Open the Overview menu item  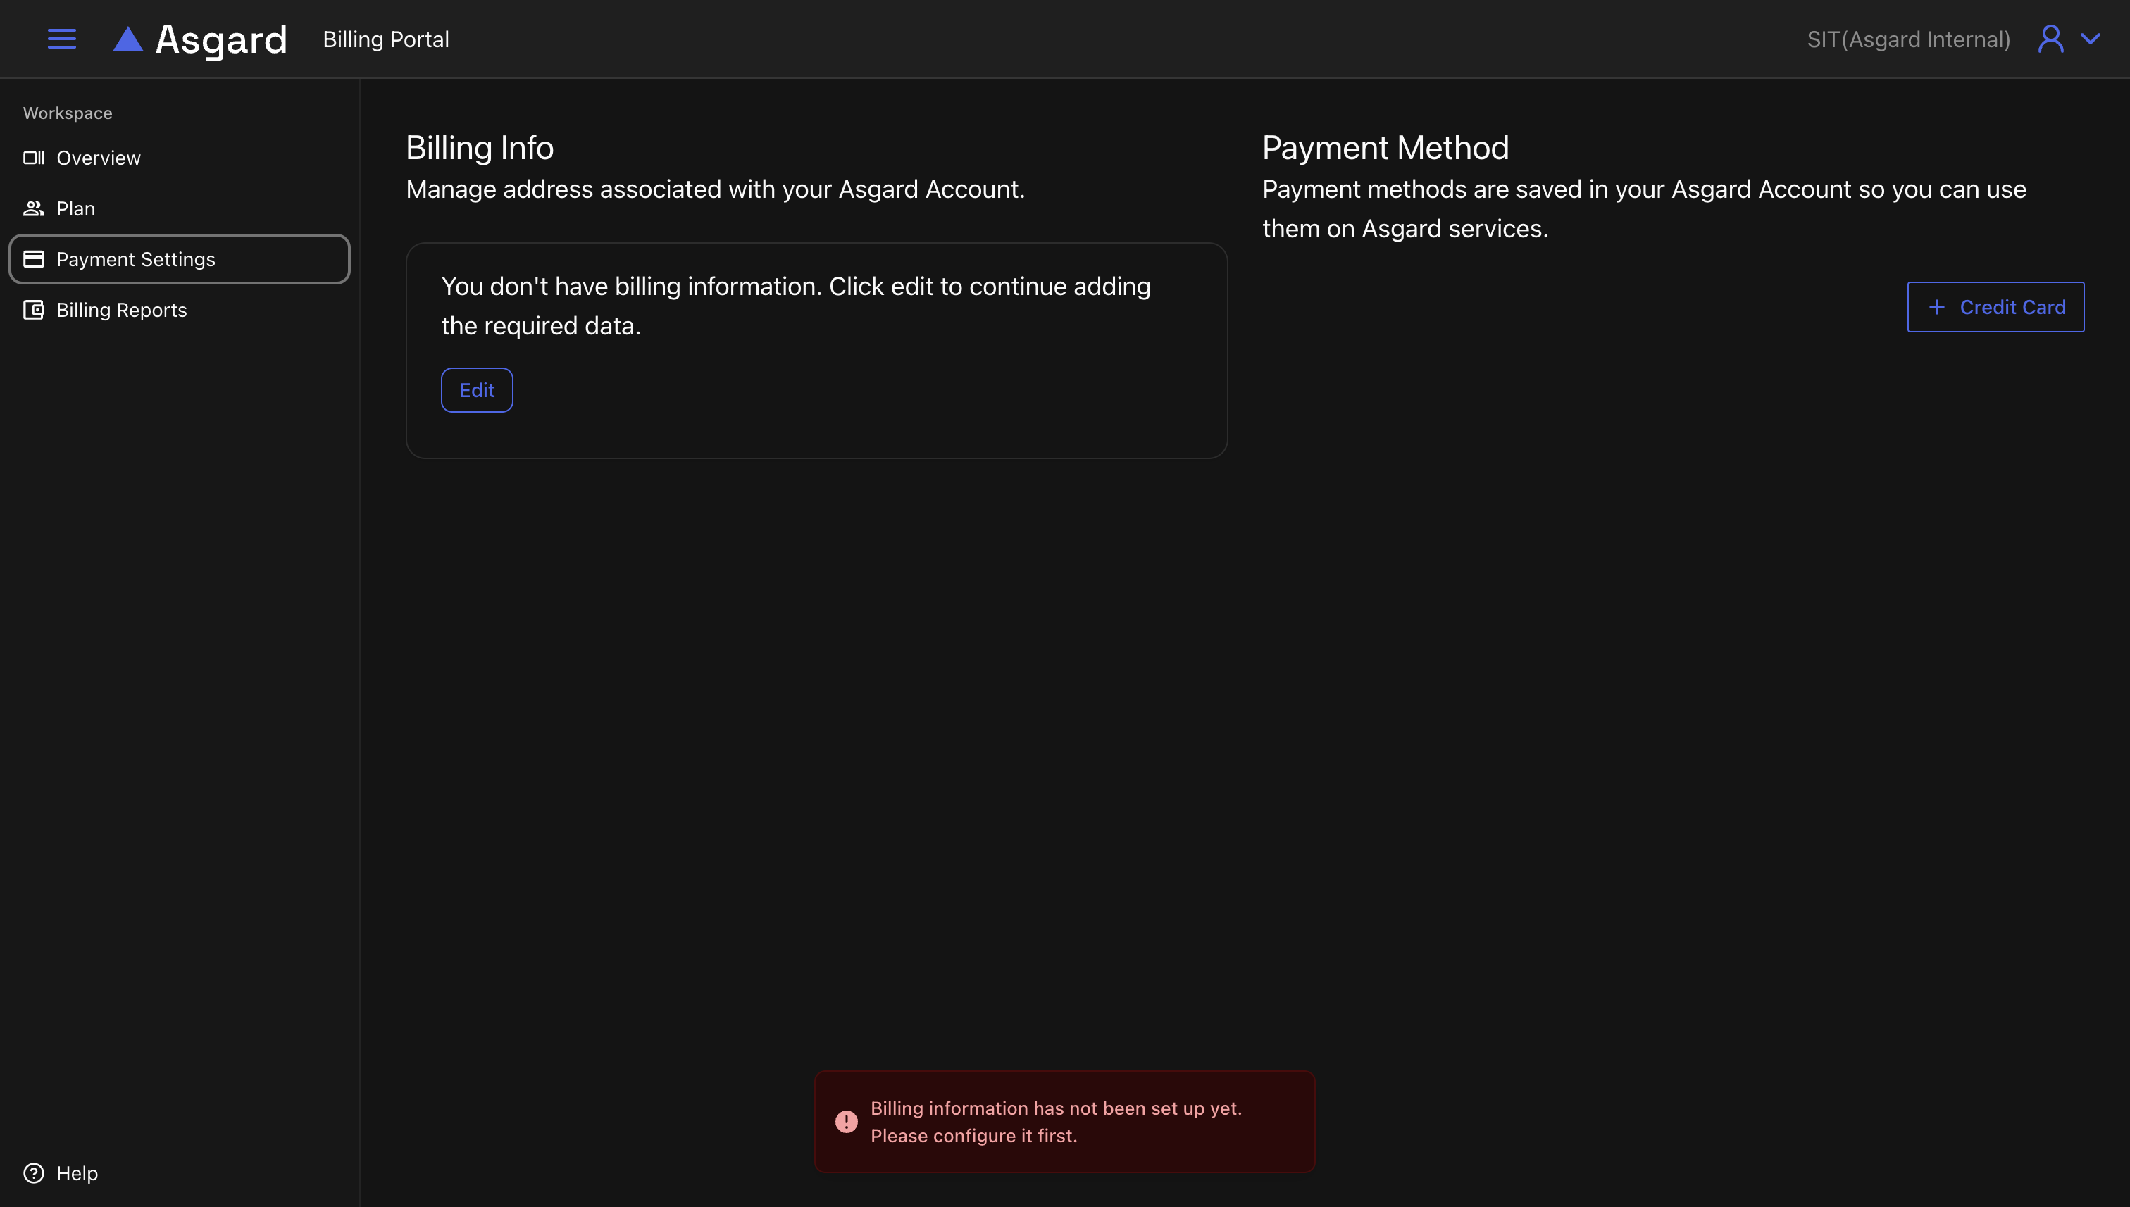pos(98,158)
